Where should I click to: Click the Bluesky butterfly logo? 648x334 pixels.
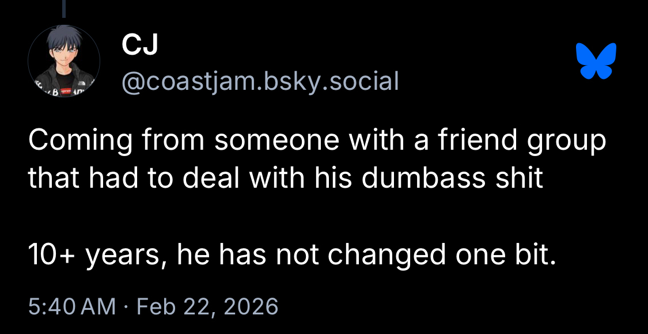pyautogui.click(x=596, y=60)
